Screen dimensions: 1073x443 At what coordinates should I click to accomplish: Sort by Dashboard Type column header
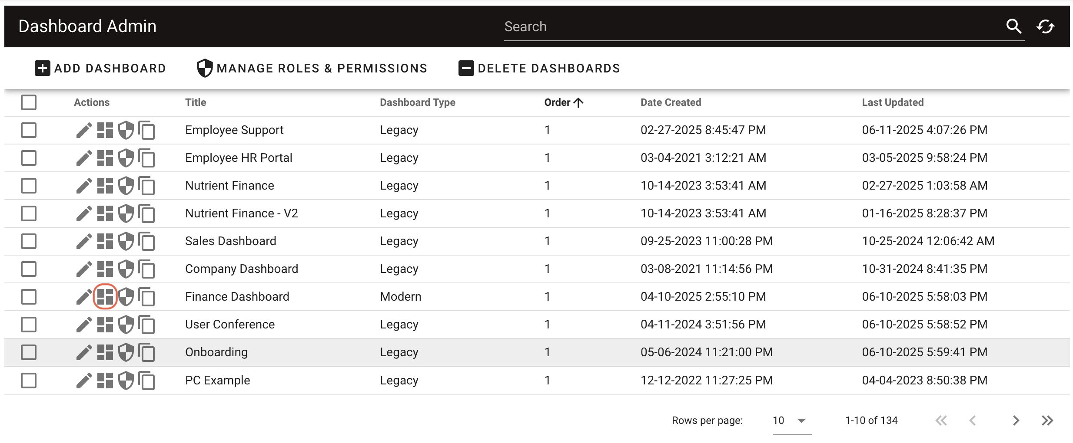pos(418,102)
